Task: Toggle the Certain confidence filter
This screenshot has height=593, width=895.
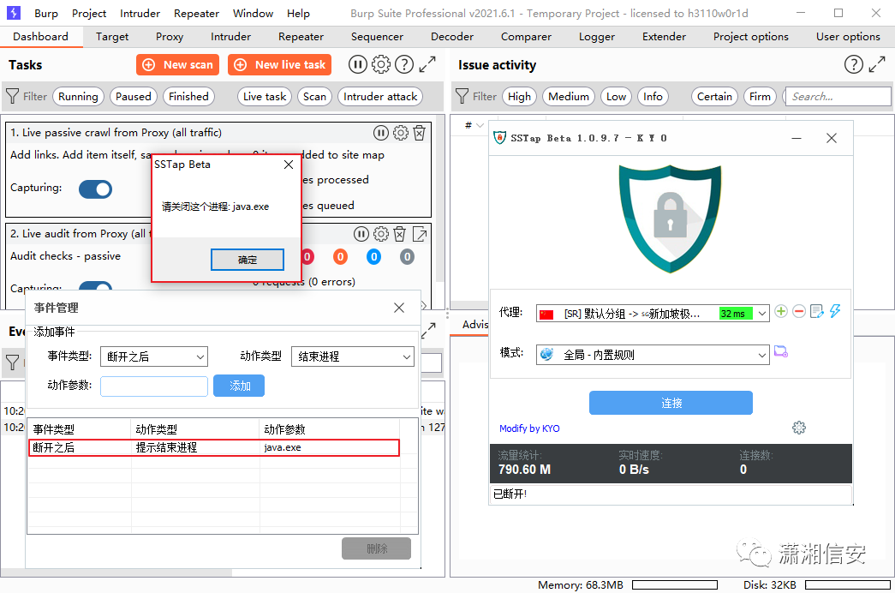Action: coord(714,97)
